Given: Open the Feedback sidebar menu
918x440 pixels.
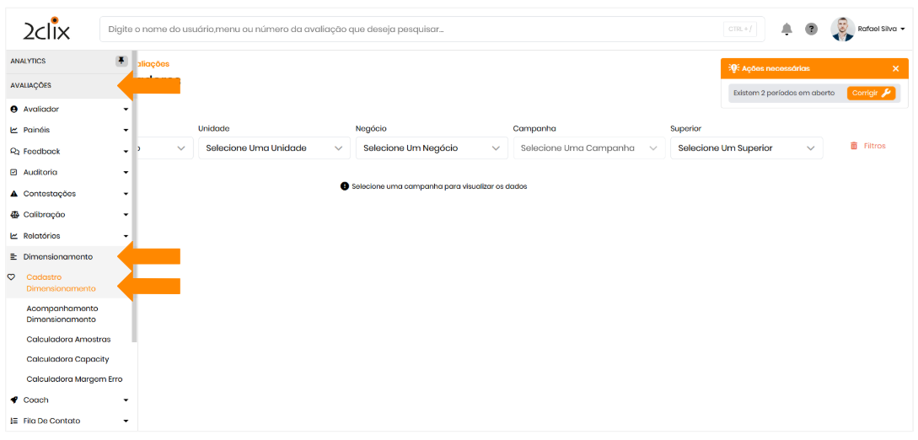Looking at the screenshot, I should 67,151.
